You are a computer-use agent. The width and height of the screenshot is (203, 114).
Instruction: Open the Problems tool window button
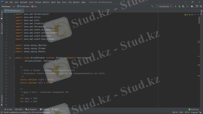coord(31,109)
